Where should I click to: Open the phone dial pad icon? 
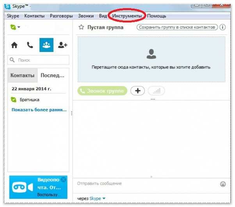coord(30,45)
